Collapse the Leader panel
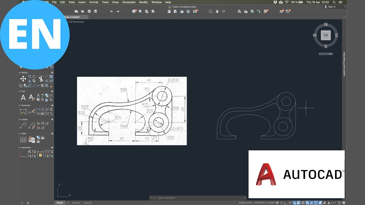This screenshot has height=205, width=365. (x=20, y=119)
